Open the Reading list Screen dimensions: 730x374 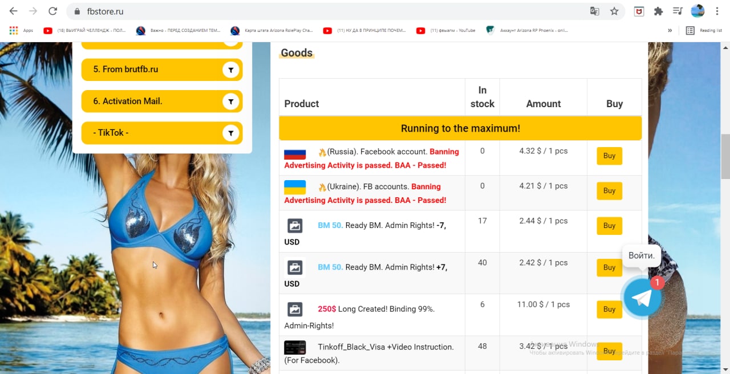704,30
